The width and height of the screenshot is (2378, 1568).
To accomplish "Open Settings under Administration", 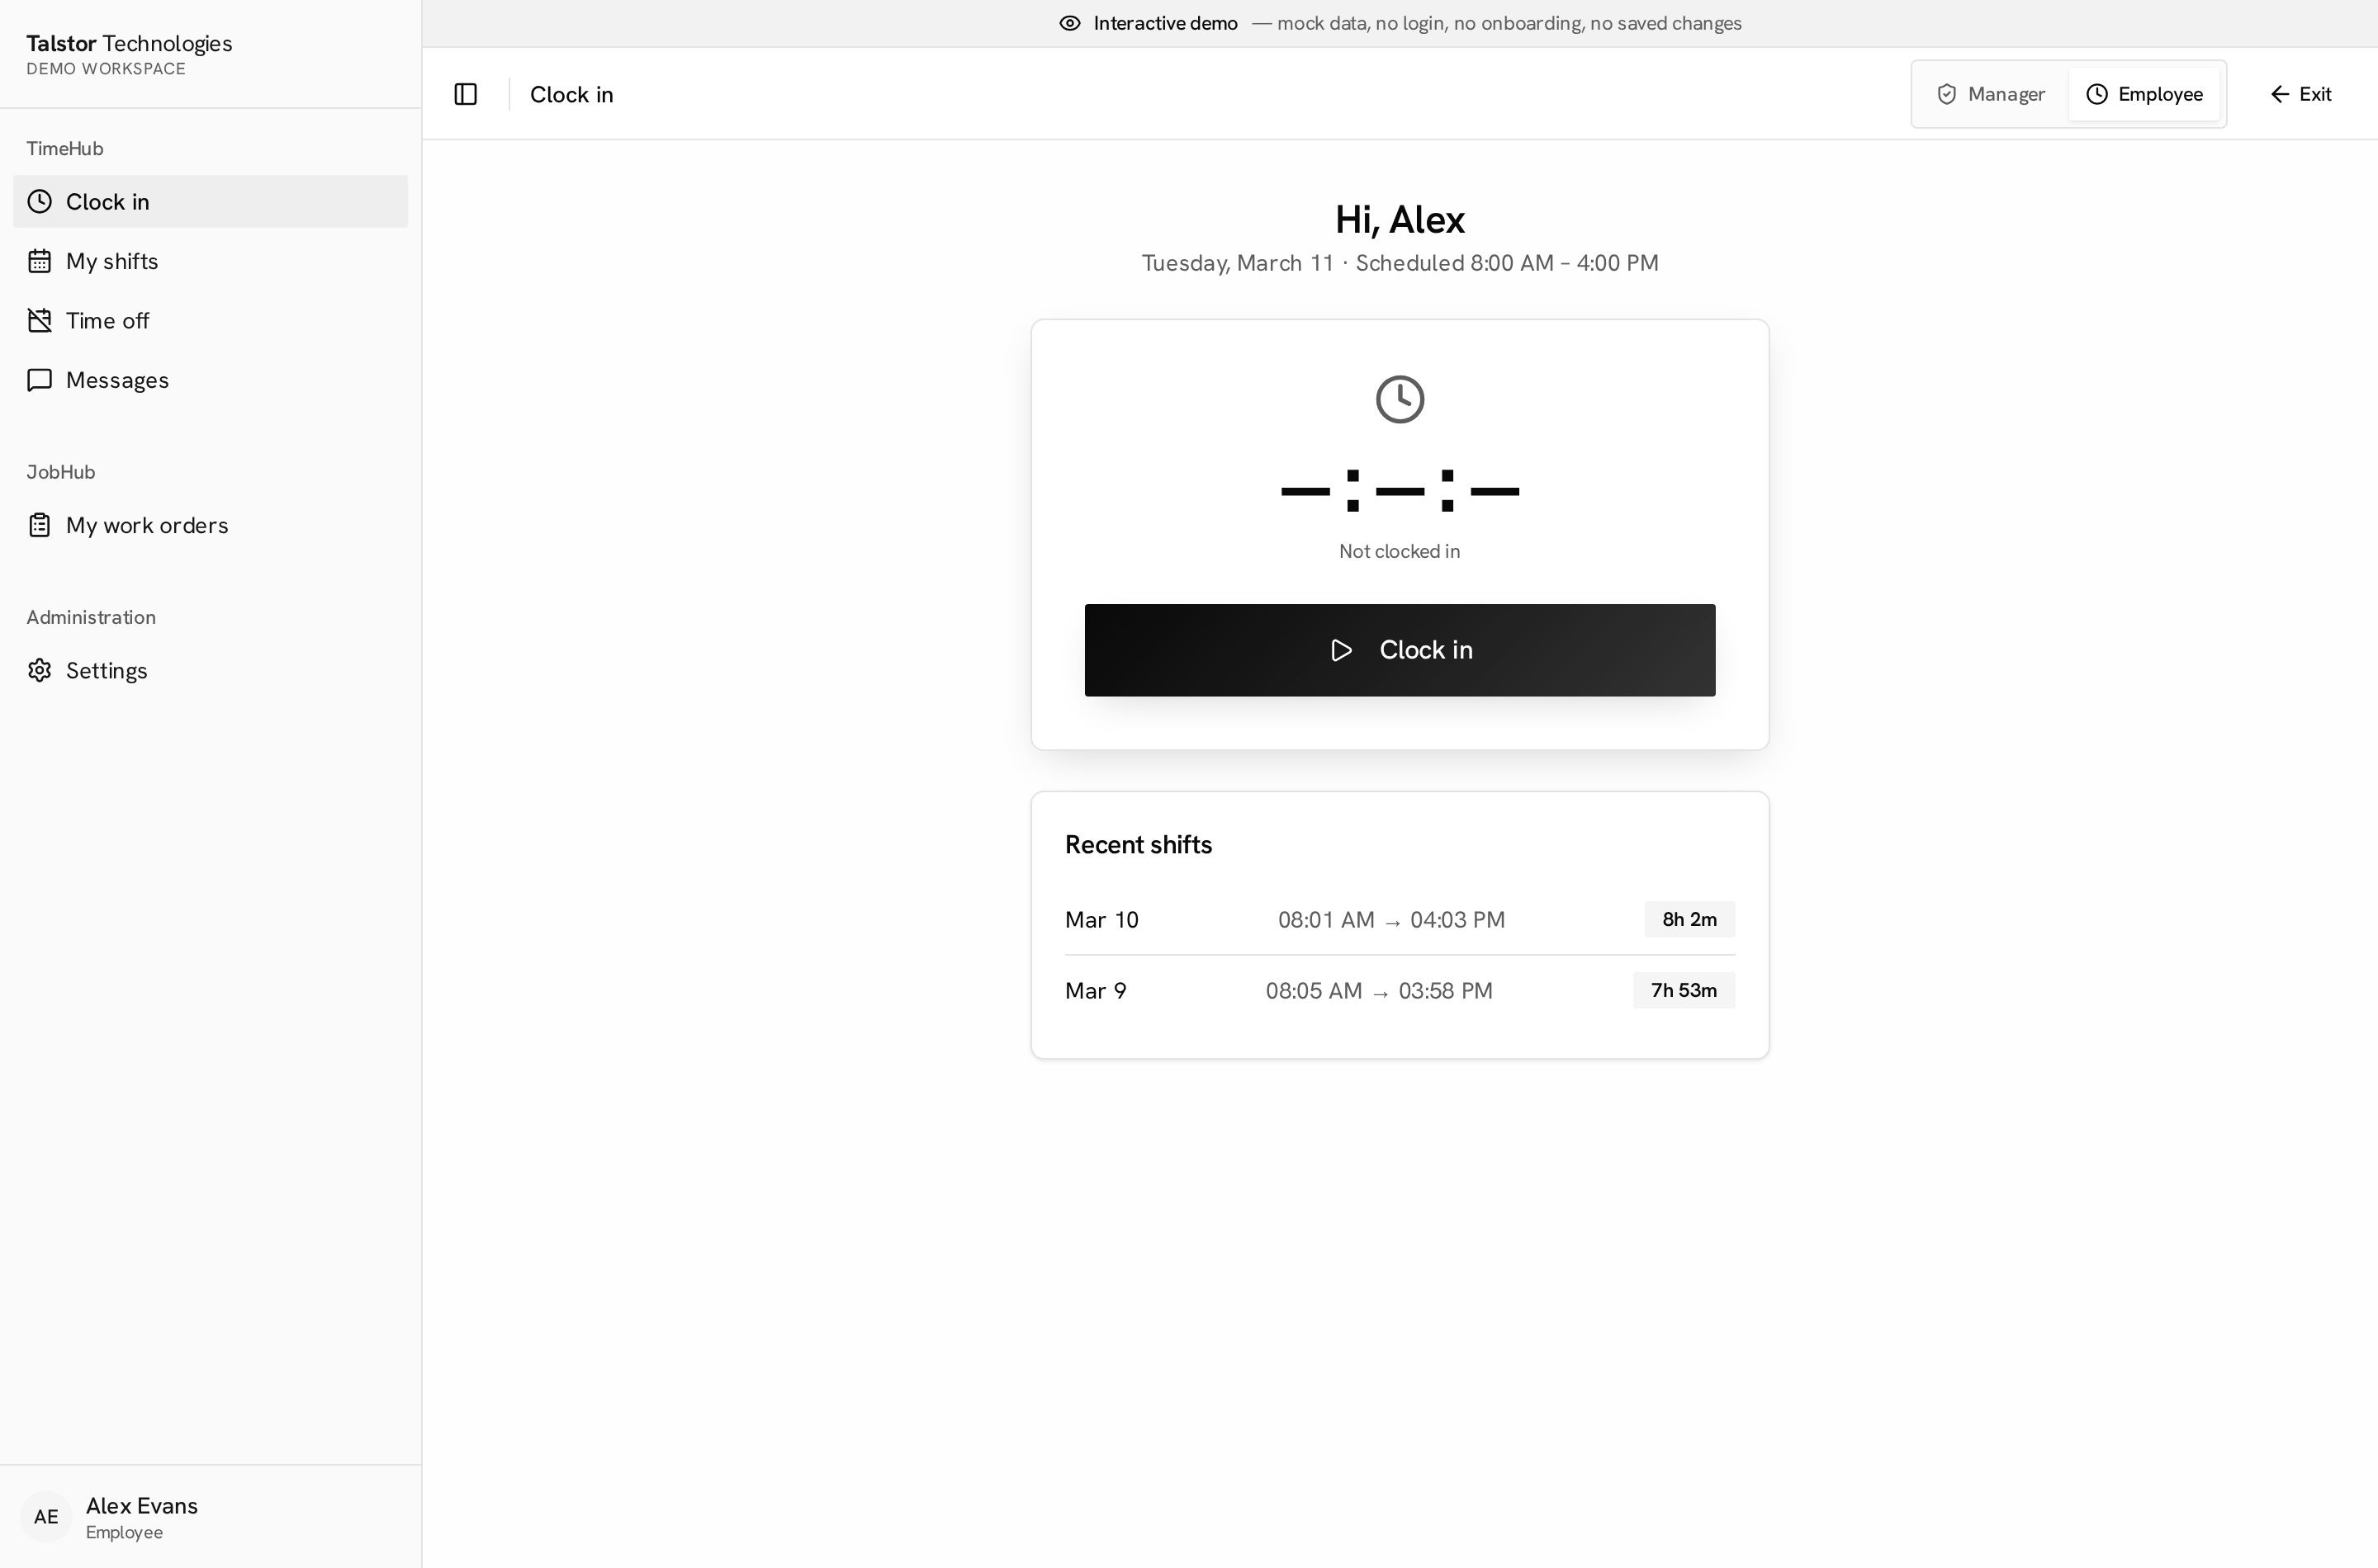I will pos(210,670).
